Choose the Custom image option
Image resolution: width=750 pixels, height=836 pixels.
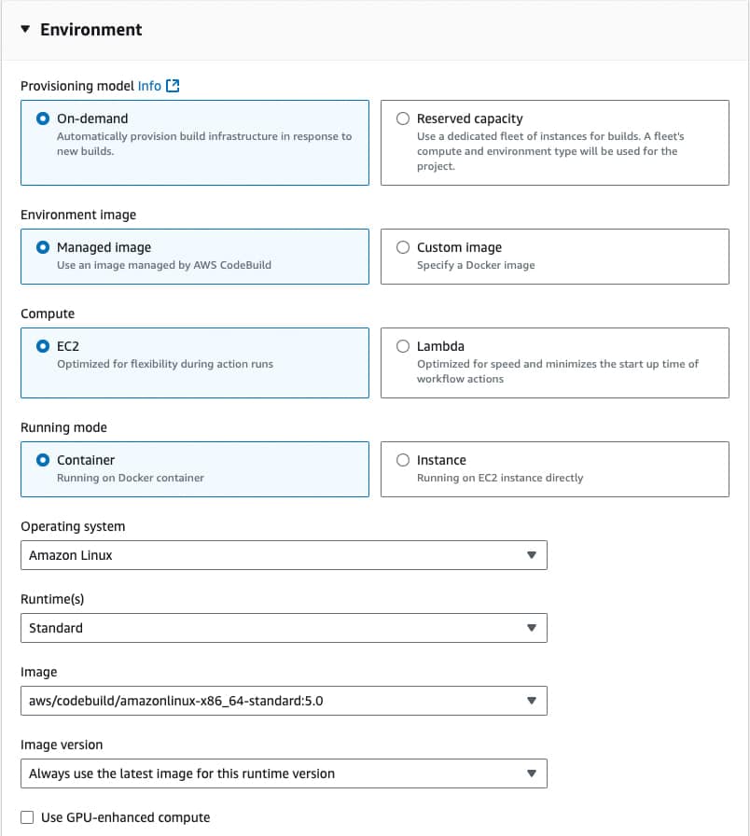pyautogui.click(x=403, y=247)
